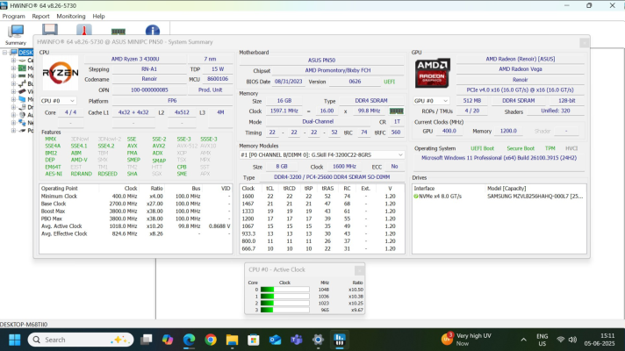Click the 1597.1 MHz memory clock value
This screenshot has height=351, width=625.
[284, 111]
